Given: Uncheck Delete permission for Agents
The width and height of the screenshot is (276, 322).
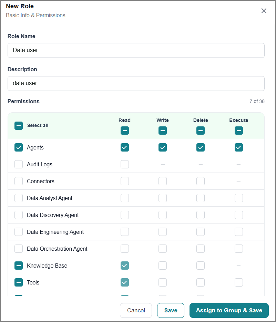Looking at the screenshot, I should tap(201, 147).
